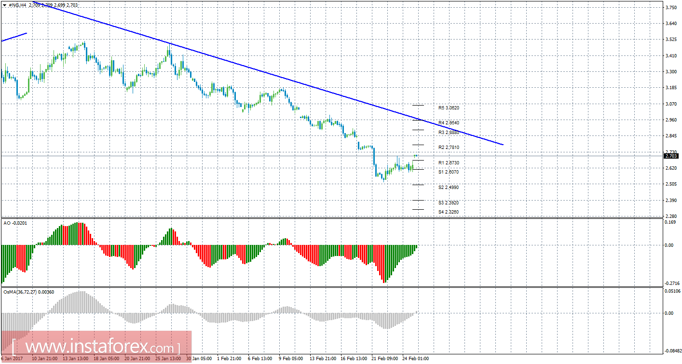Select the OsMA(36,72,27) indicator label
This screenshot has height=364, width=682.
(x=29, y=292)
